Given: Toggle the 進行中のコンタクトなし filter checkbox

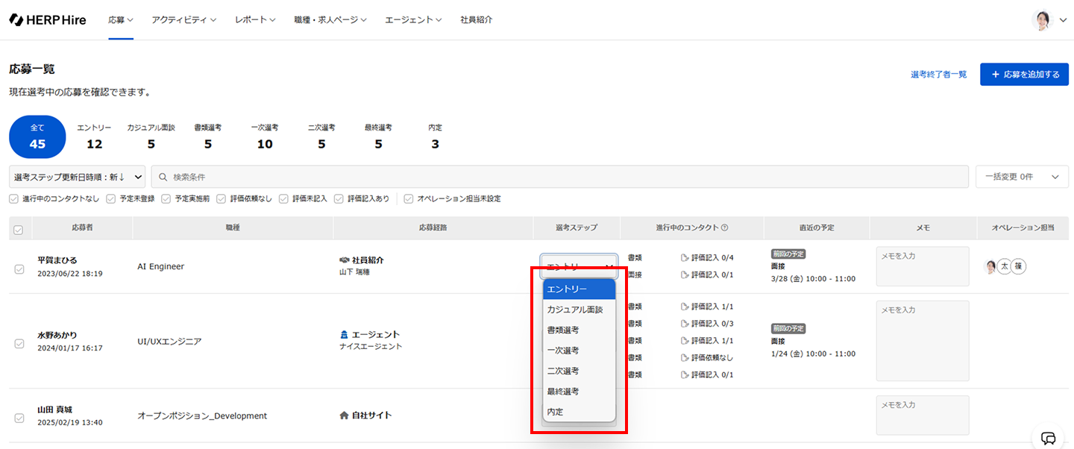Looking at the screenshot, I should pyautogui.click(x=14, y=199).
